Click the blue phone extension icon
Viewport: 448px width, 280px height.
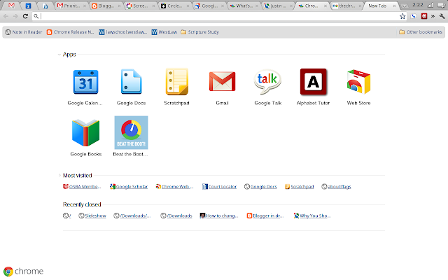click(x=414, y=16)
